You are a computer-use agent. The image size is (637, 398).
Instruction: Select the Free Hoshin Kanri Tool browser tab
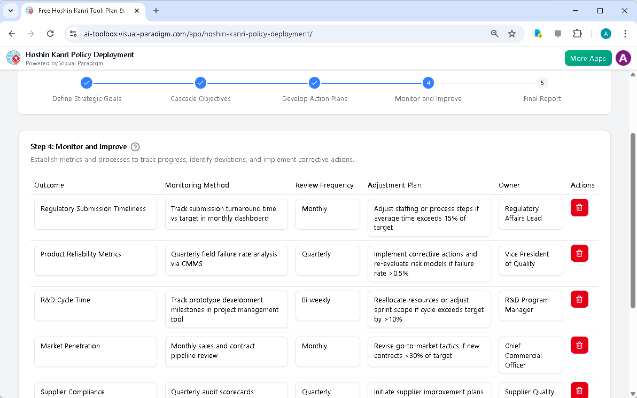(80, 11)
